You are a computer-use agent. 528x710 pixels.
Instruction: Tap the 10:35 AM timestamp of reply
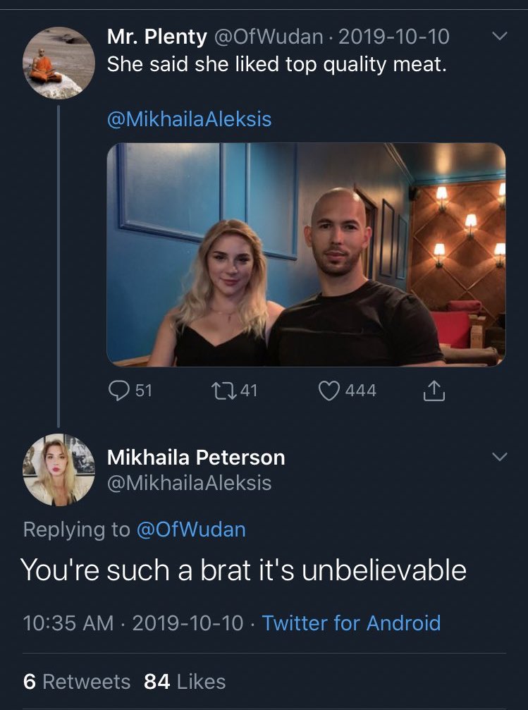click(68, 623)
